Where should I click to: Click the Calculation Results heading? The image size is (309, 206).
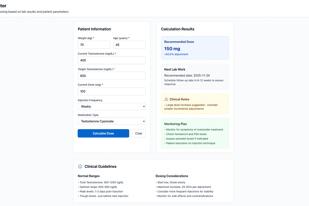coord(178,29)
